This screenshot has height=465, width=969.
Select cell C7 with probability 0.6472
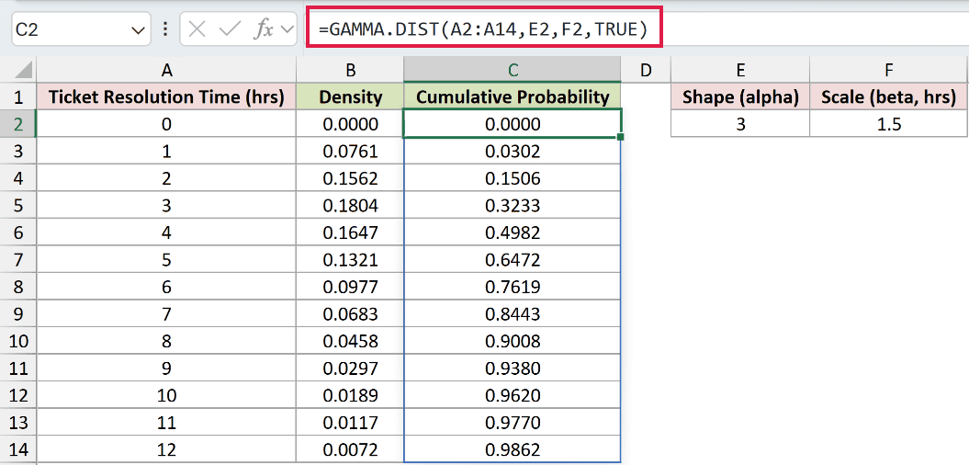pos(513,260)
